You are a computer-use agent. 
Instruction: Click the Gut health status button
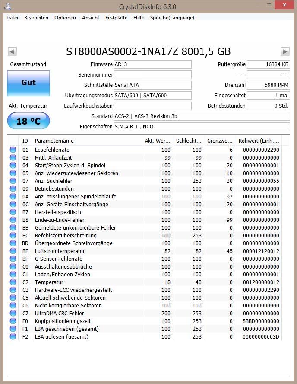[x=28, y=83]
